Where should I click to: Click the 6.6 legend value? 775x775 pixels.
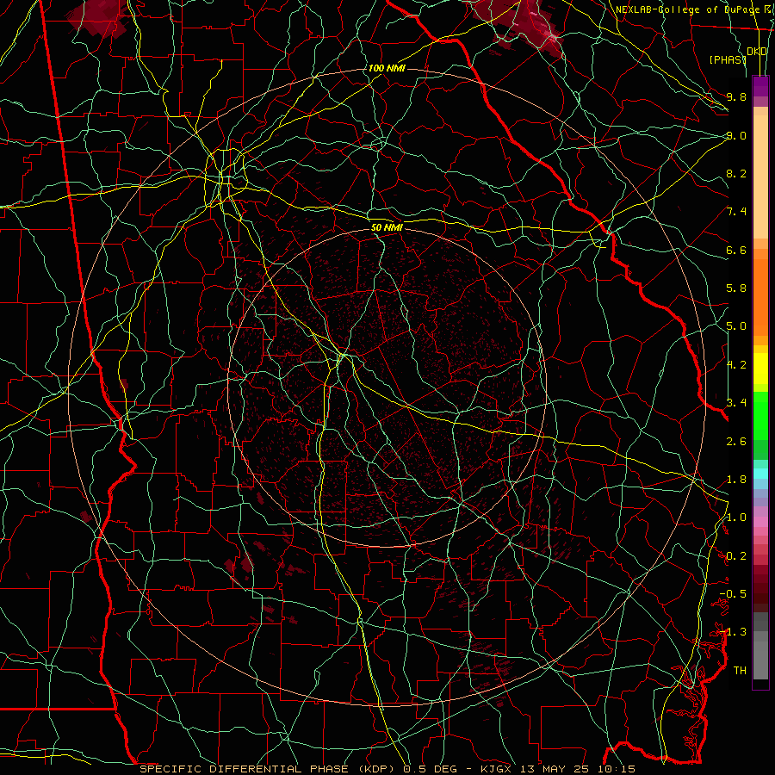pos(736,250)
